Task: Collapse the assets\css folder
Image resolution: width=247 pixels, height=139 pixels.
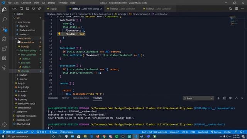Action: click(x=24, y=22)
